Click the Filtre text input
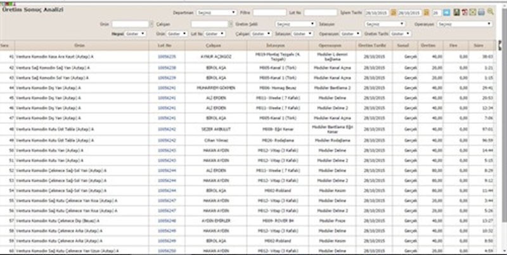The image size is (507, 255). [x=270, y=13]
